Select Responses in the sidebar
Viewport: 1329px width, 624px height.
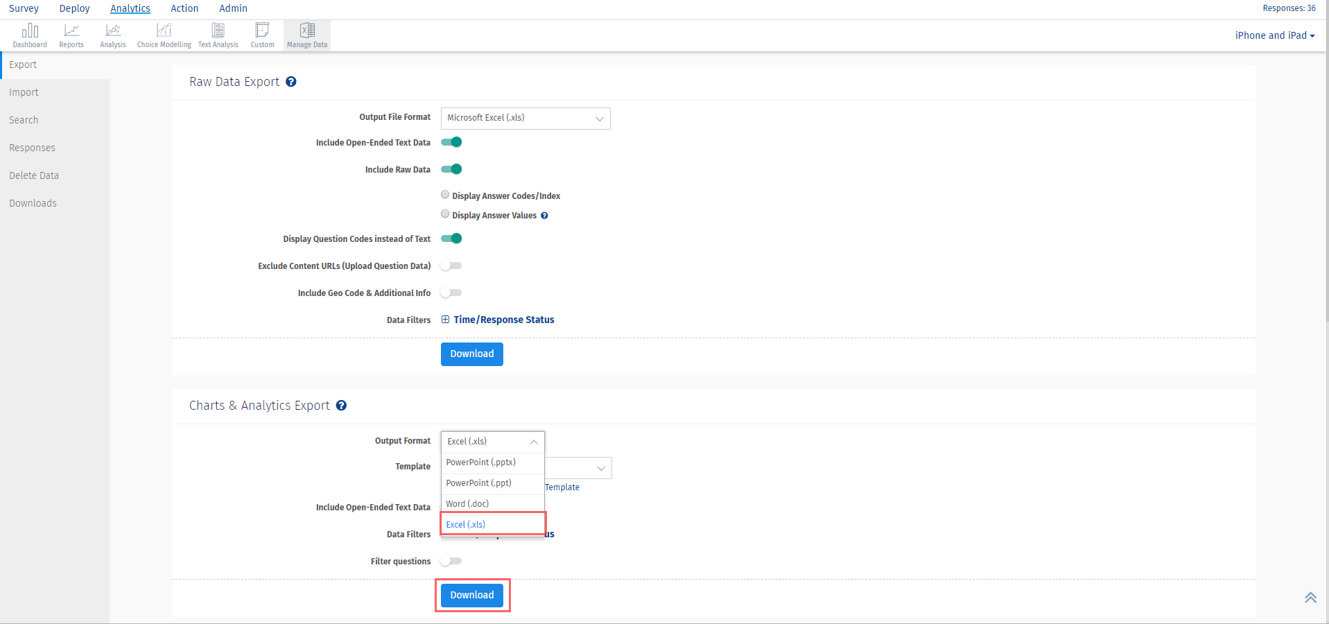(x=55, y=148)
